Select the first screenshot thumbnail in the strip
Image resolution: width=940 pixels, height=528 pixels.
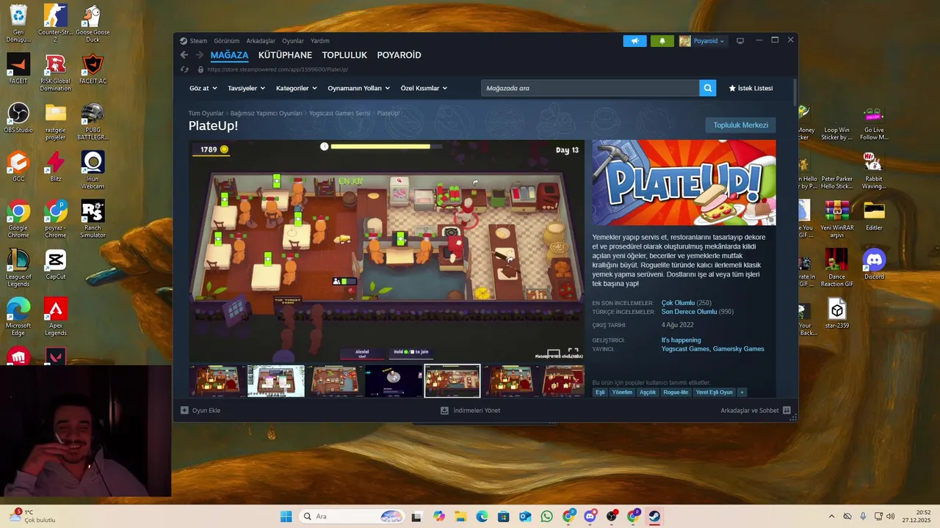tap(217, 381)
